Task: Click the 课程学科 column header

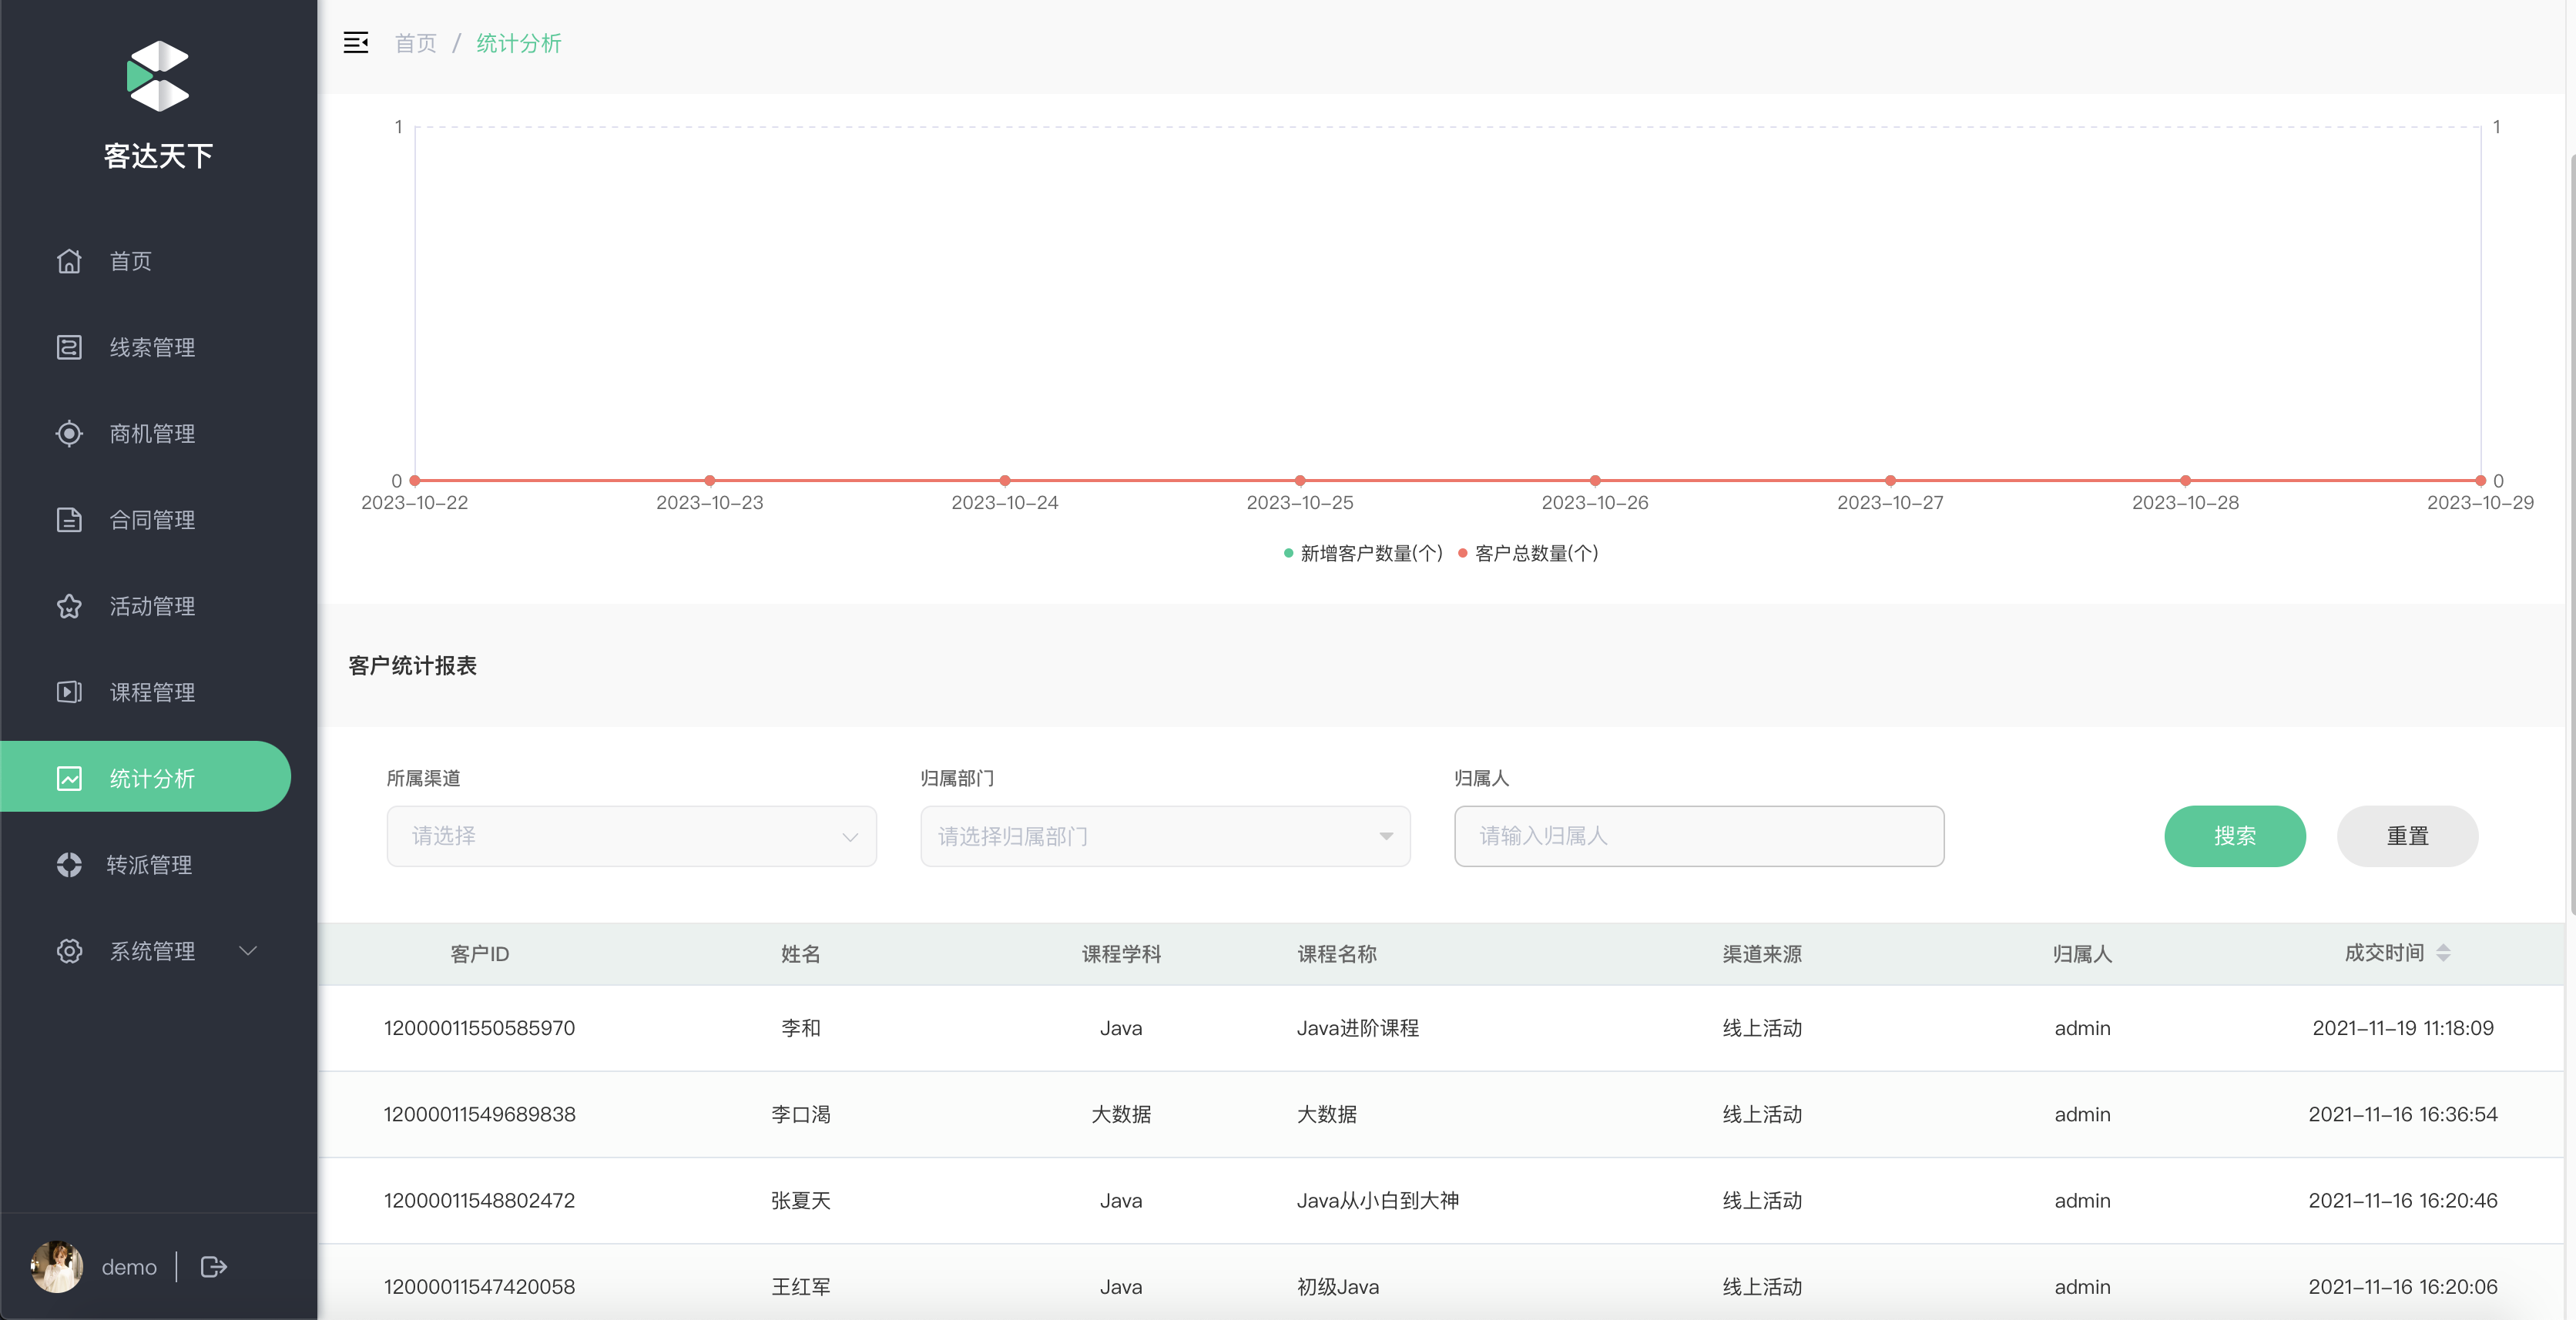Action: pos(1121,954)
